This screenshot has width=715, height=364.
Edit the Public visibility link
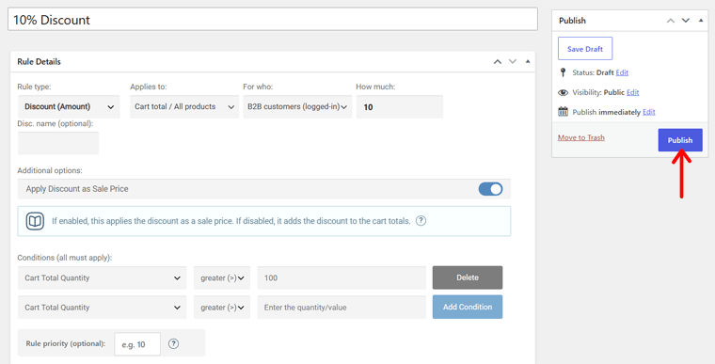[632, 92]
